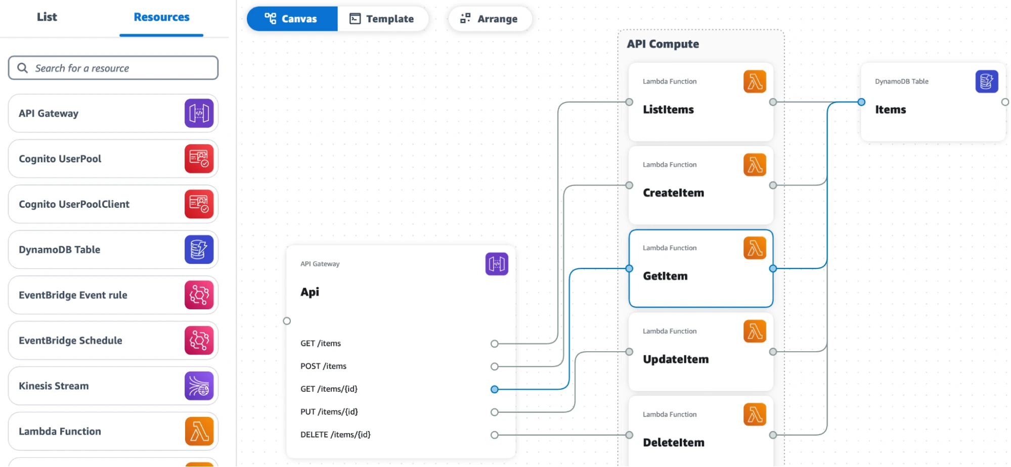The width and height of the screenshot is (1011, 467).
Task: Click the GetItem left input port
Action: [x=629, y=268]
